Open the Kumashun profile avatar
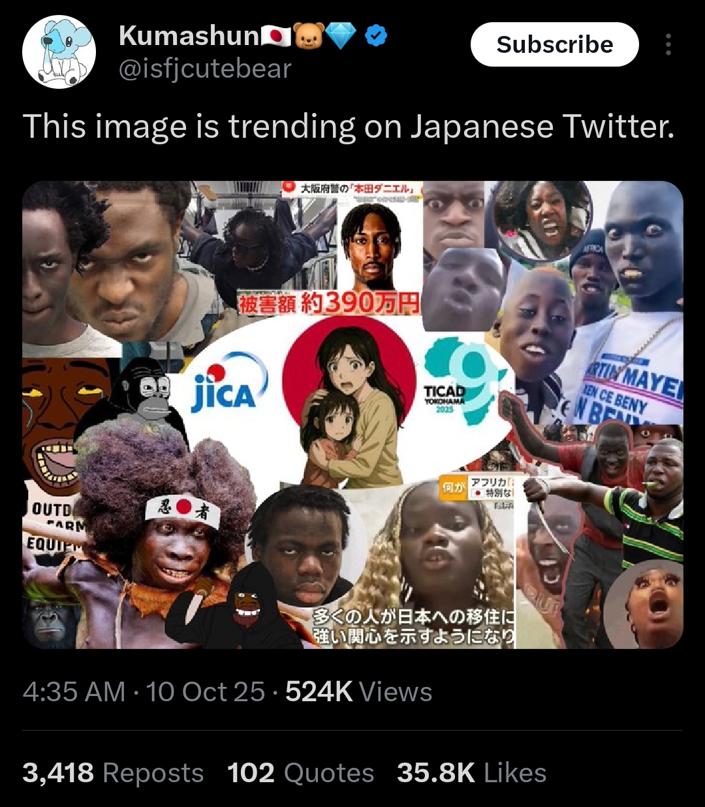This screenshot has height=807, width=705. [x=59, y=52]
